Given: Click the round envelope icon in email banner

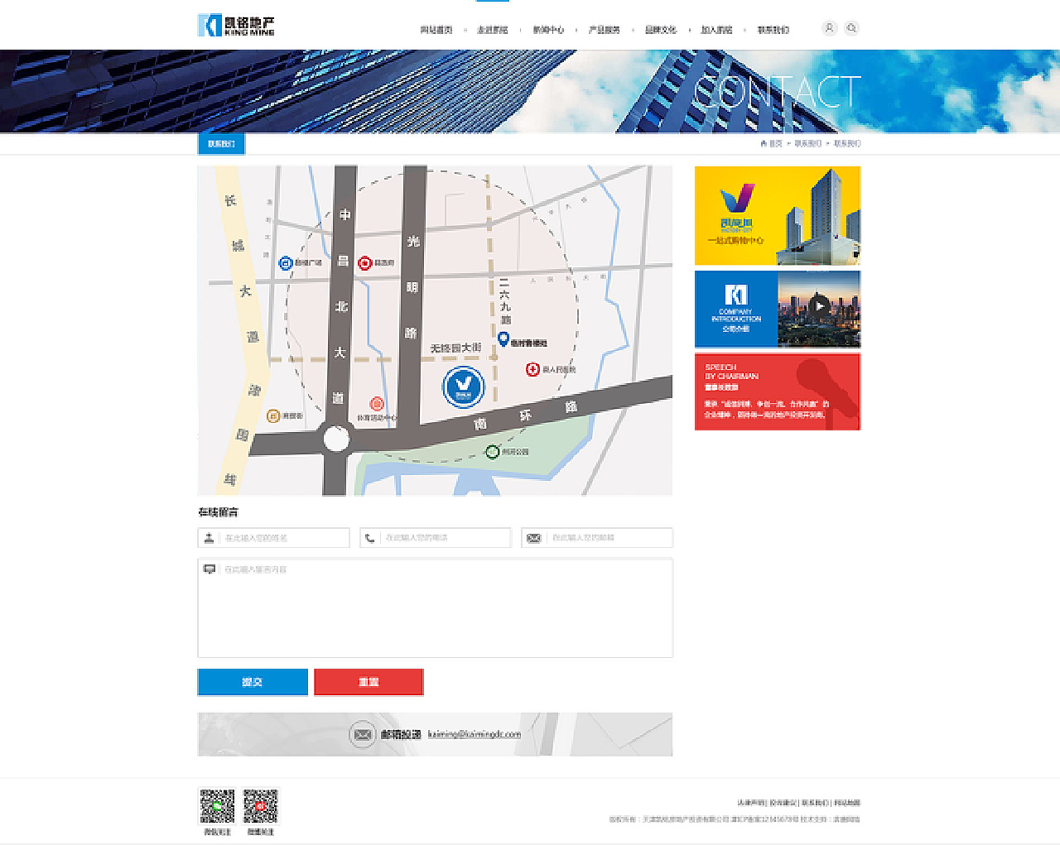Looking at the screenshot, I should (x=362, y=734).
